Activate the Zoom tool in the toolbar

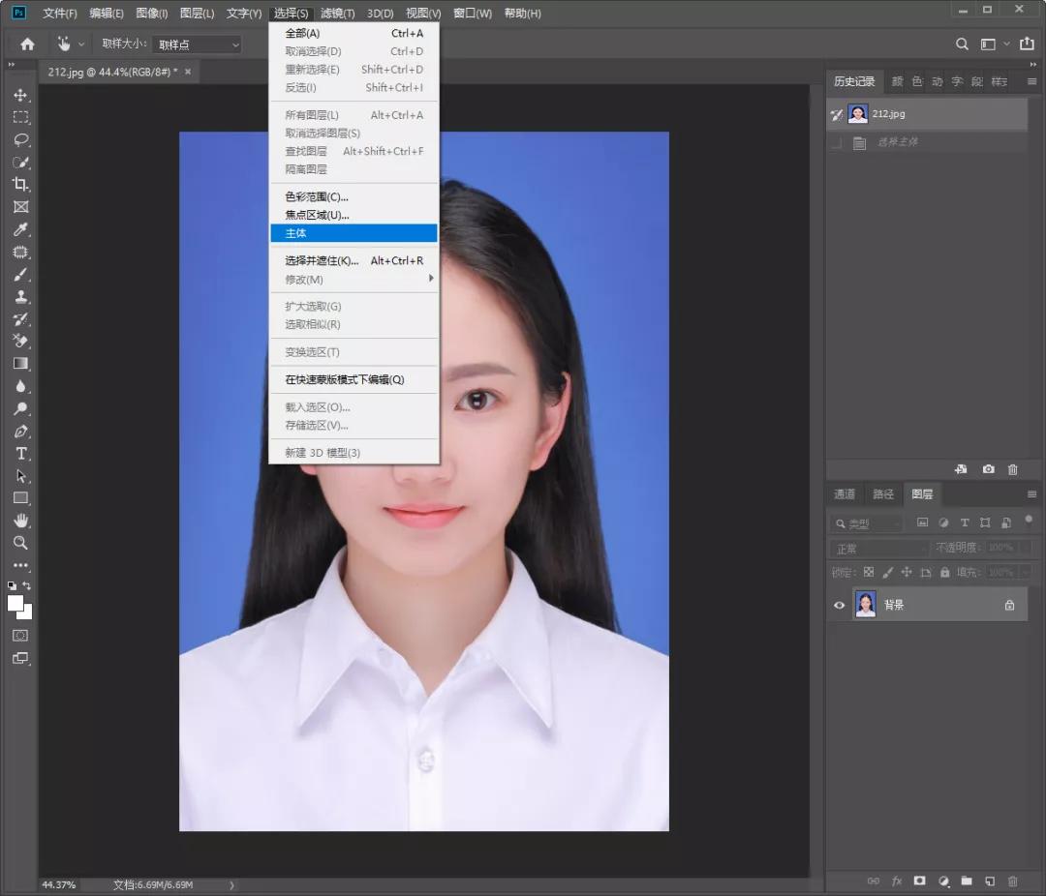point(20,543)
